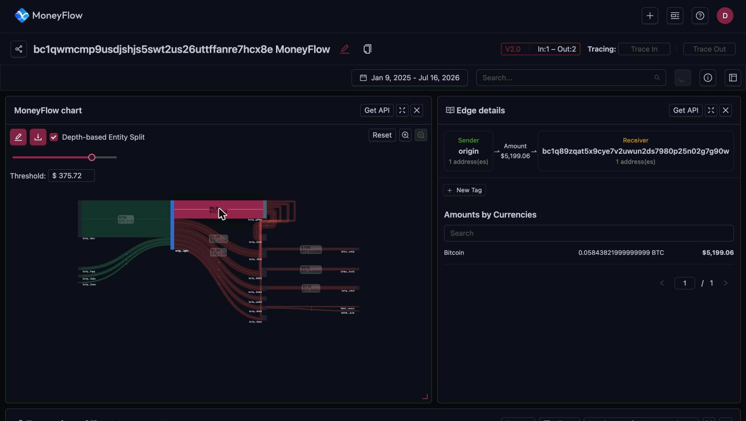The height and width of the screenshot is (421, 746).
Task: Click the receiver address bc1q89zqat5x9cye7v2uwun2ds7980p25n02g7g90w
Action: (x=635, y=151)
